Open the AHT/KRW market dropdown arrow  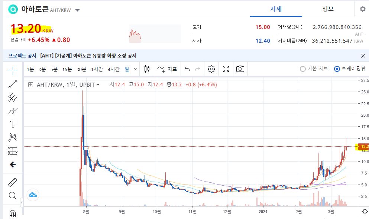coord(77,10)
